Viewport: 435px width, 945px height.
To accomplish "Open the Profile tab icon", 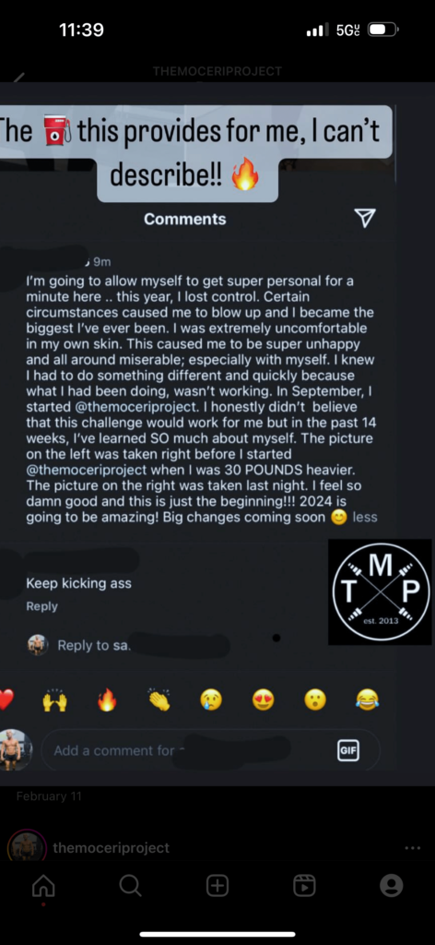I will [391, 885].
